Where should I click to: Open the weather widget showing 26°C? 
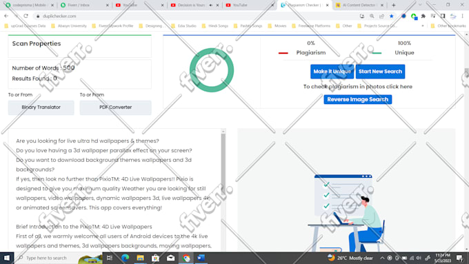point(350,258)
